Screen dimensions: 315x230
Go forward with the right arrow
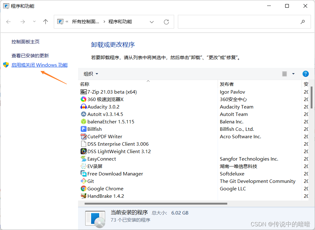[x=23, y=22]
